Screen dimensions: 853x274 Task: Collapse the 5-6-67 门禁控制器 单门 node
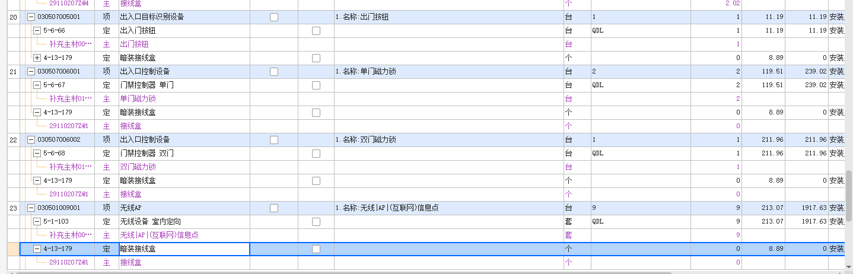[37, 85]
